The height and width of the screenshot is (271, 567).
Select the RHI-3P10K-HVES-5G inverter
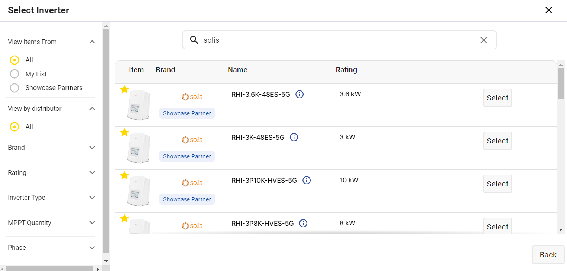(x=498, y=184)
